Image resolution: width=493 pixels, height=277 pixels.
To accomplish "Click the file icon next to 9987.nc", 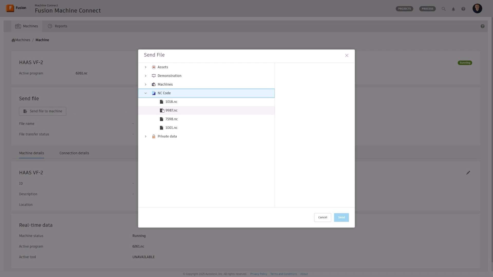I will pos(162,111).
